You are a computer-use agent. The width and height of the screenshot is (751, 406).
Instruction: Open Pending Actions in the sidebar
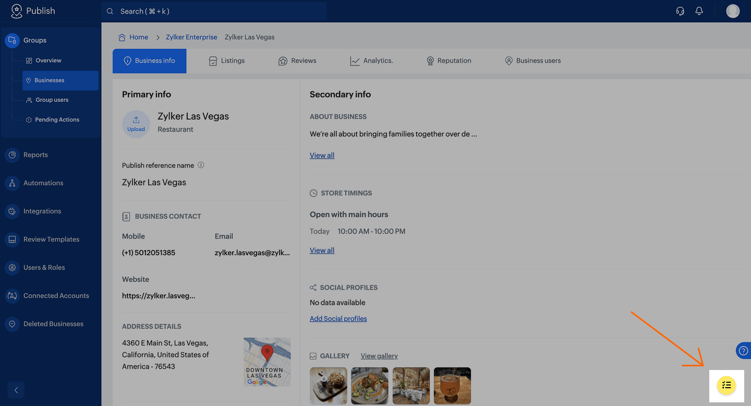click(53, 120)
